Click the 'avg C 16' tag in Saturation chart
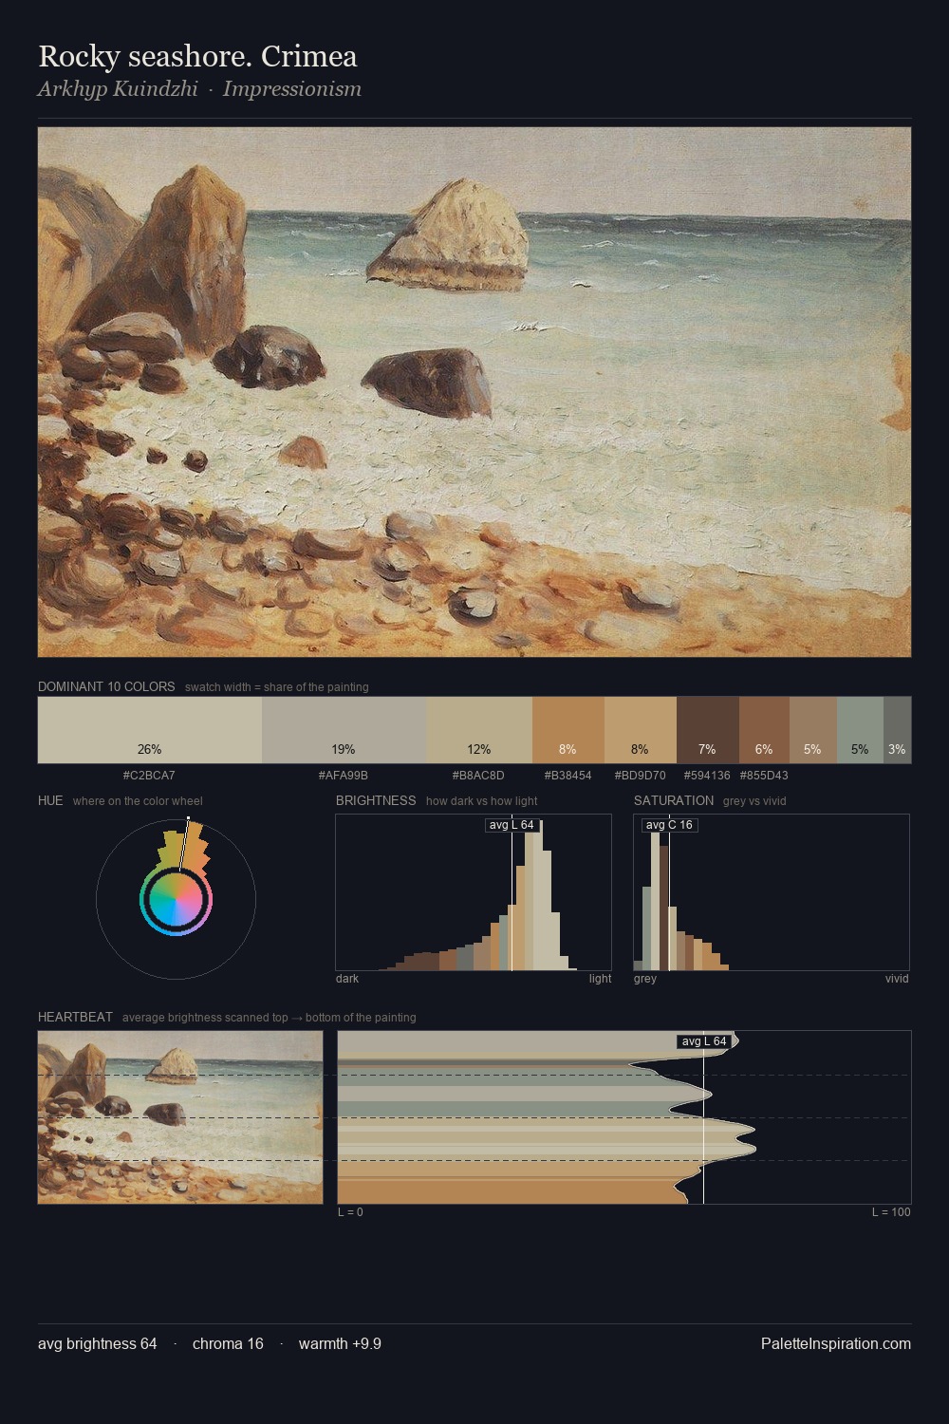The image size is (949, 1424). pyautogui.click(x=669, y=825)
